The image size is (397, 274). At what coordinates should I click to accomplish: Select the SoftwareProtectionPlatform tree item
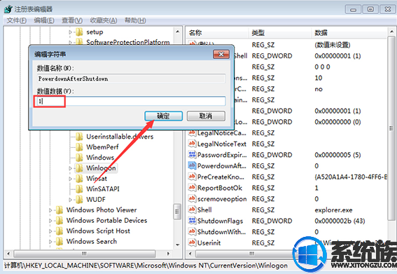click(128, 42)
